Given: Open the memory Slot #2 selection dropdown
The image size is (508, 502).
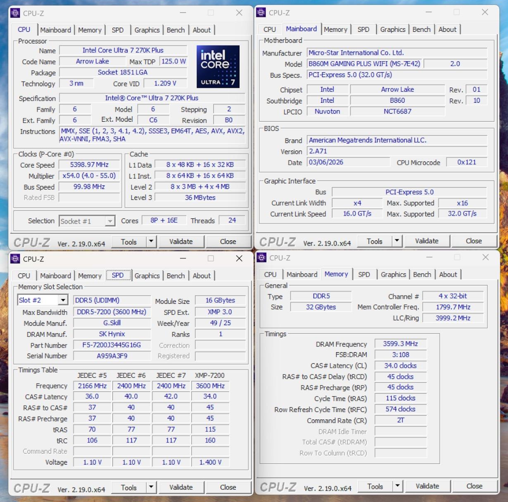Looking at the screenshot, I should (63, 300).
